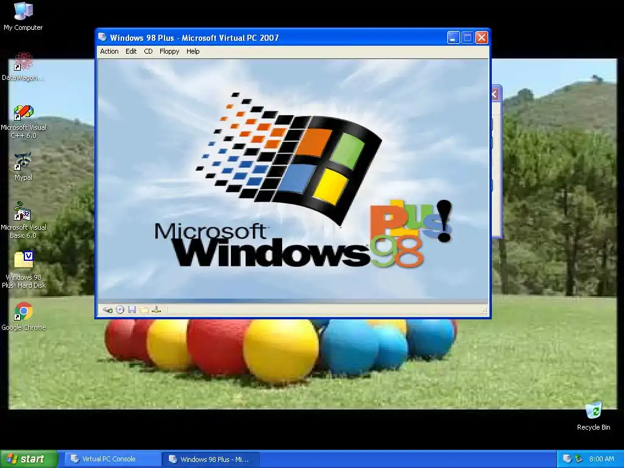Screen dimensions: 624x468
Task: Open the CD menu
Action: (x=148, y=51)
